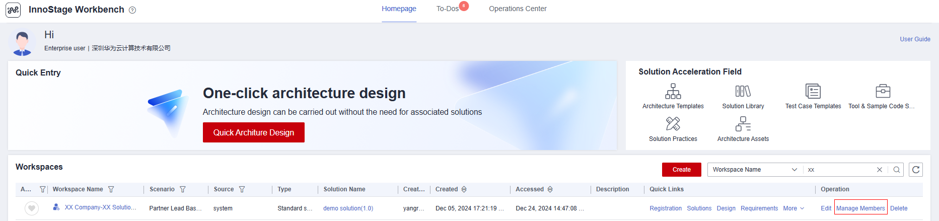Open Architecture Assets icon
Viewport: 939px width, 221px height.
coord(743,124)
